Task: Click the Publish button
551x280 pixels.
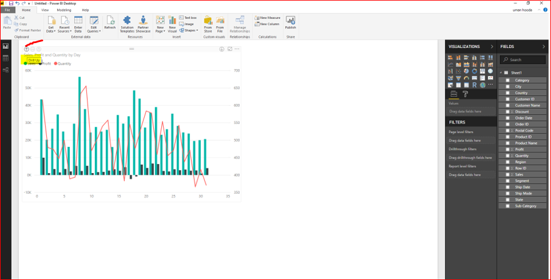Action: [290, 22]
